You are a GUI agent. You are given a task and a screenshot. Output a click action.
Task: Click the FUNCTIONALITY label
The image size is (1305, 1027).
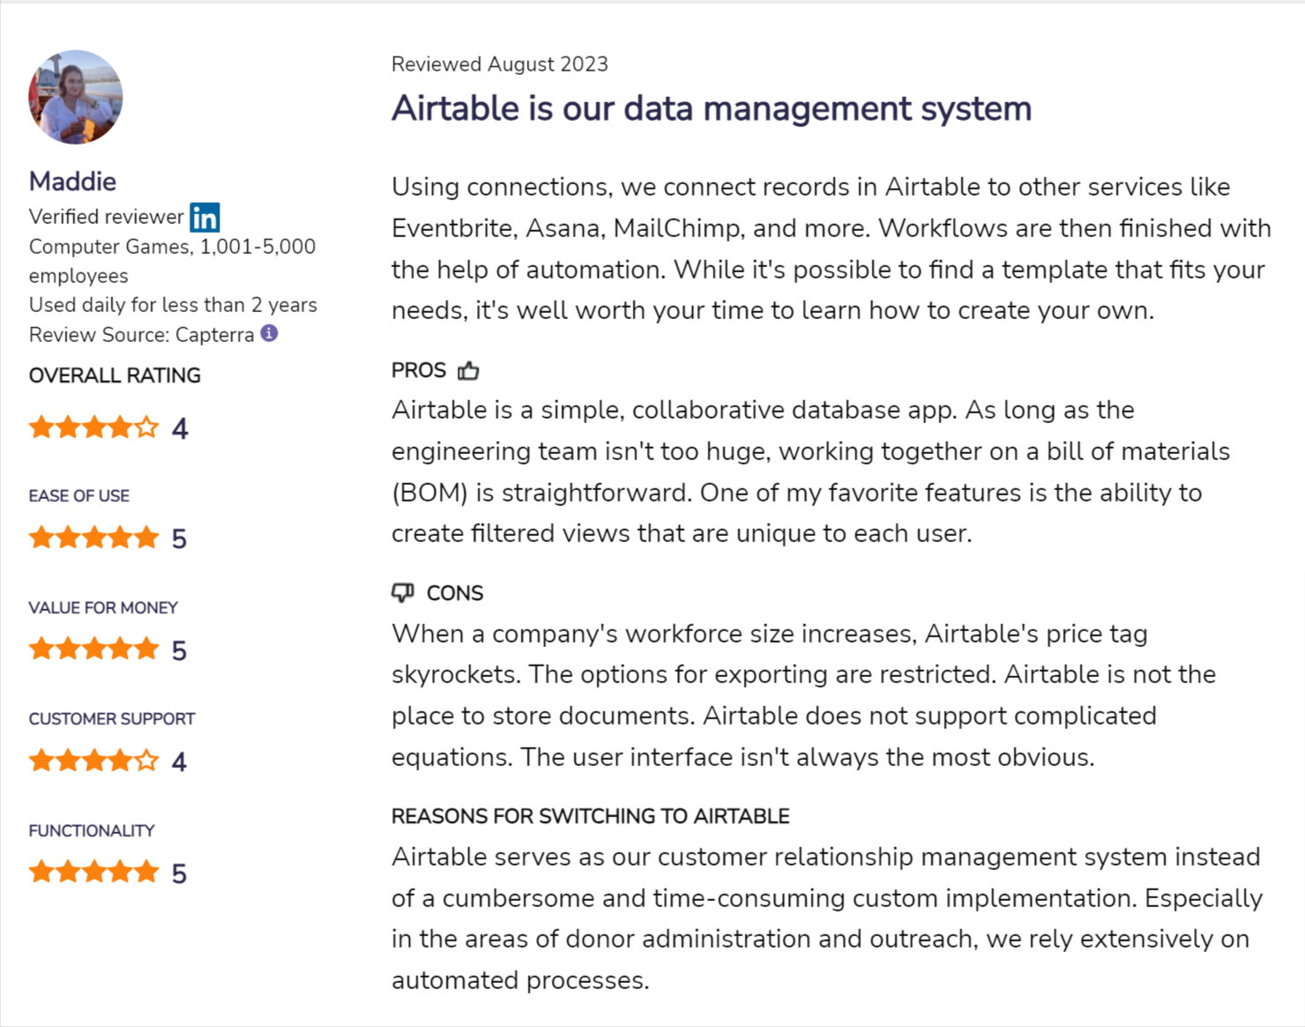[92, 831]
